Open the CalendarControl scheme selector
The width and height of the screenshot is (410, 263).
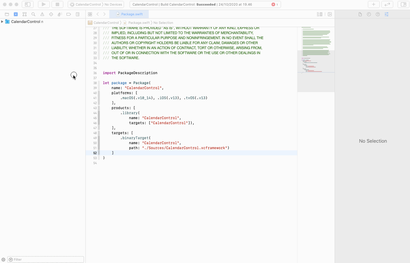pos(85,4)
